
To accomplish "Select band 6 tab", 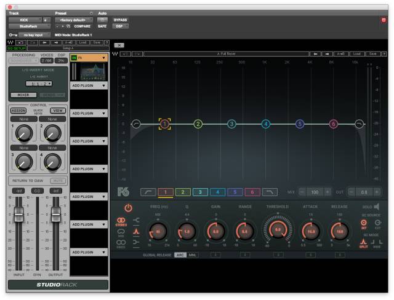I will tap(252, 192).
